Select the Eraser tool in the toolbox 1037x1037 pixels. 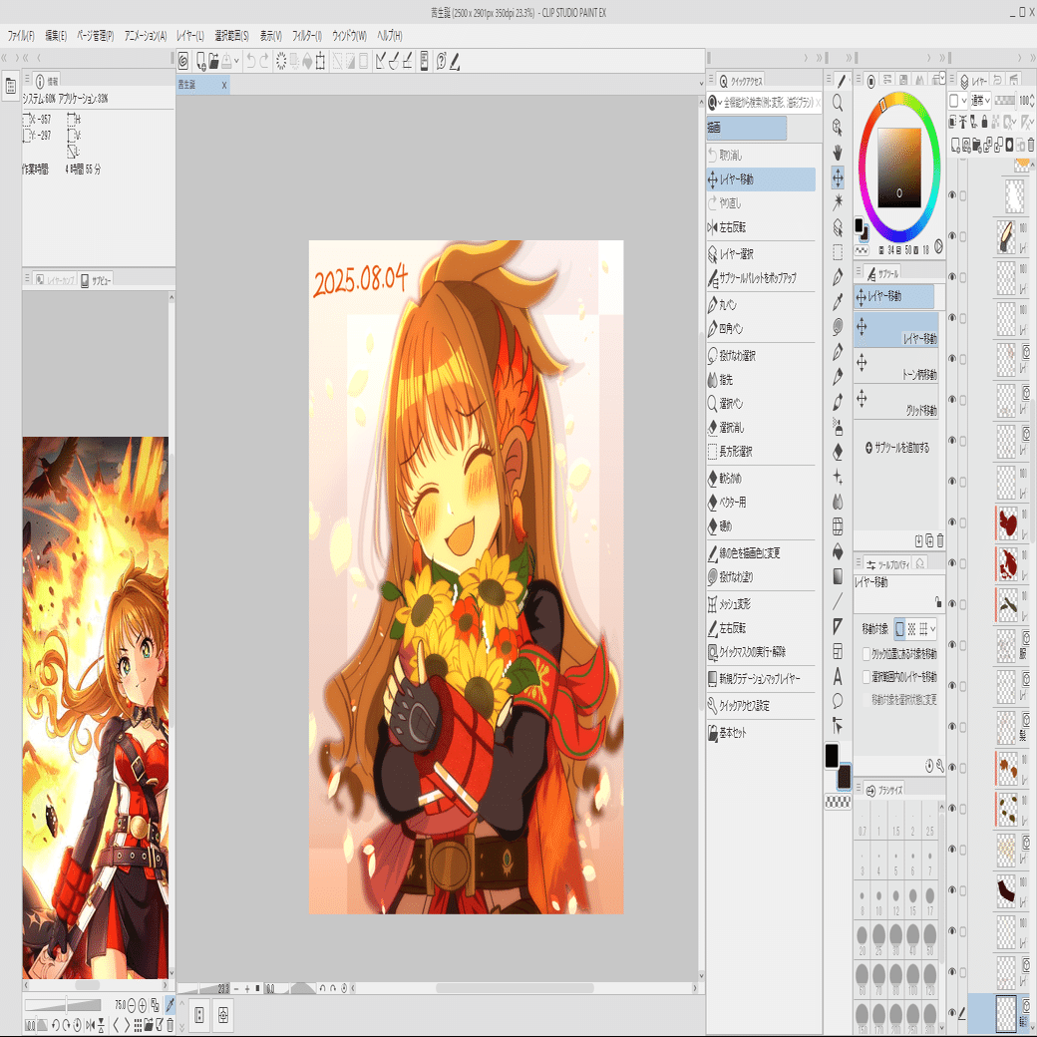click(x=838, y=451)
